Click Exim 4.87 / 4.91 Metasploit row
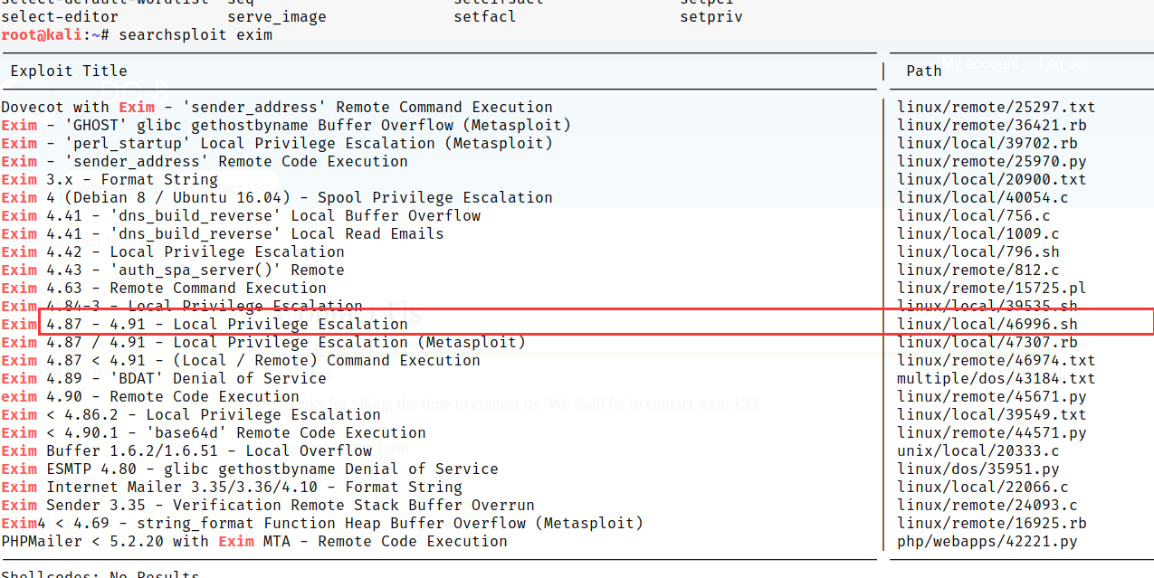This screenshot has height=578, width=1154. (x=263, y=342)
